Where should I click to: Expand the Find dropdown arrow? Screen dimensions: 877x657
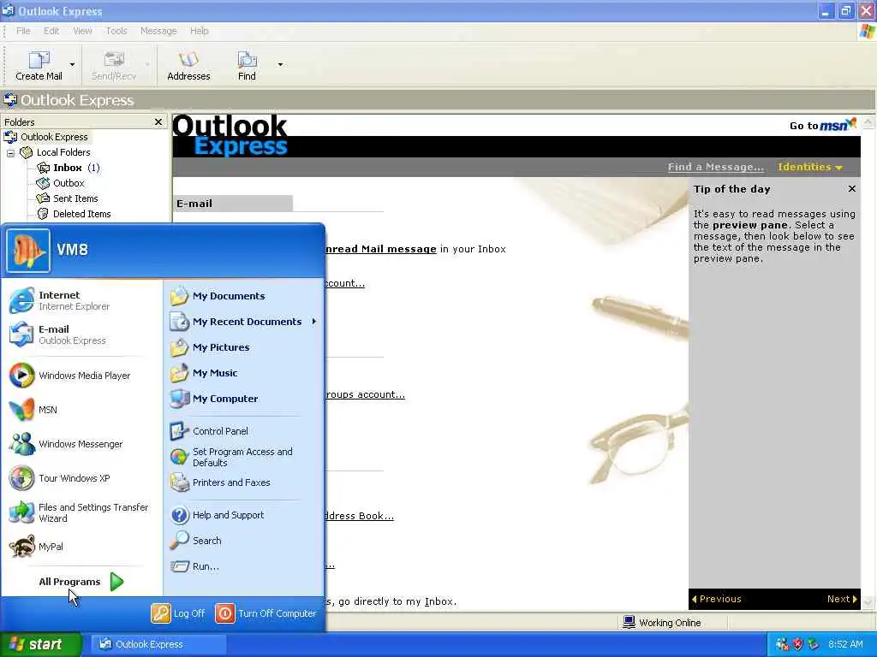click(x=280, y=65)
